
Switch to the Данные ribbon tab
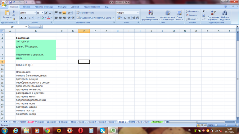(75, 7)
